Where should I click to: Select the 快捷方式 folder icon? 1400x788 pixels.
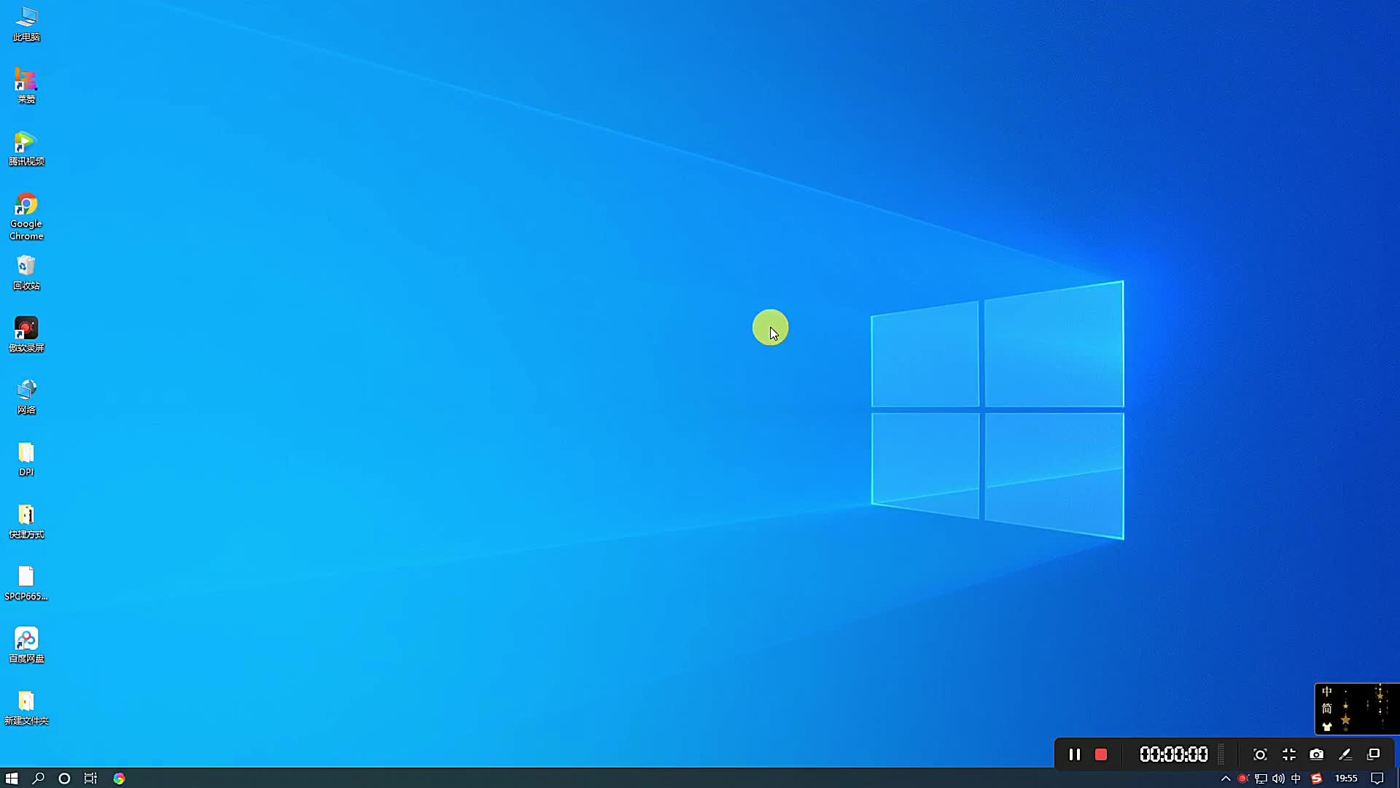coord(26,521)
